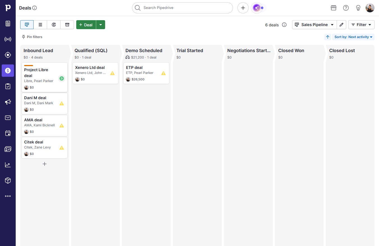Edit pipeline with the pencil icon

(341, 25)
